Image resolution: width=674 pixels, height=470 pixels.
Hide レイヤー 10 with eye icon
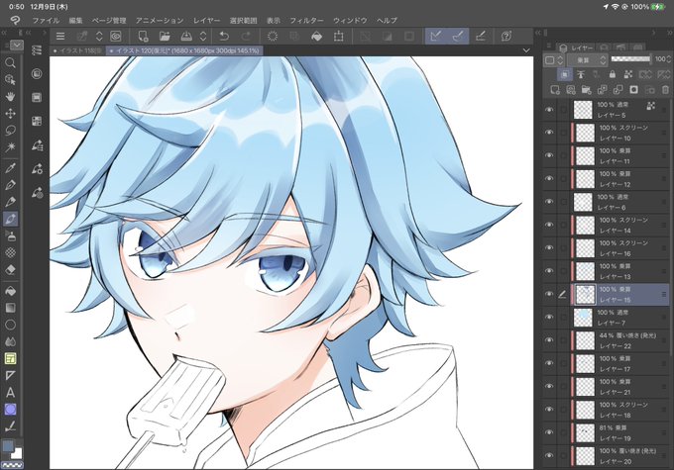click(549, 133)
